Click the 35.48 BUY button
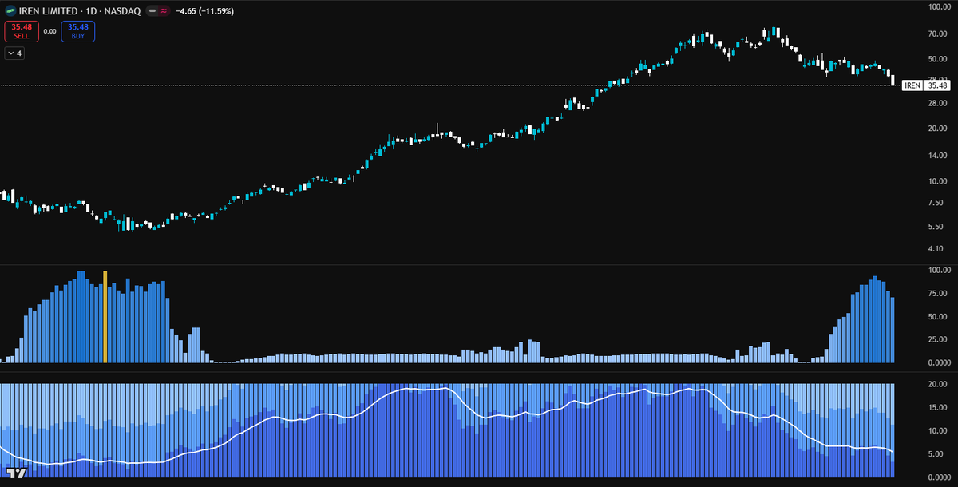The width and height of the screenshot is (958, 487). tap(78, 31)
